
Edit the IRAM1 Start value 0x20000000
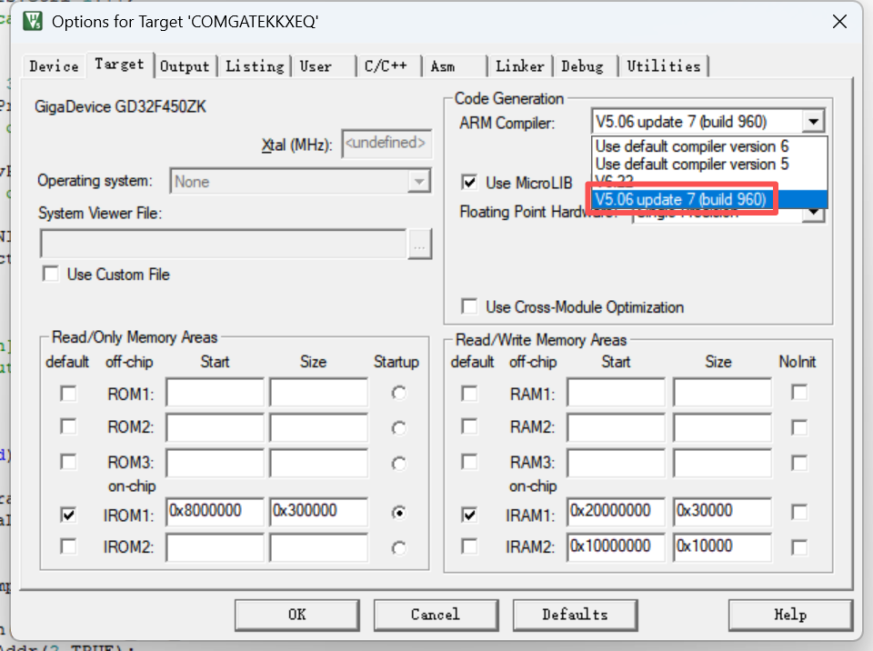point(617,512)
